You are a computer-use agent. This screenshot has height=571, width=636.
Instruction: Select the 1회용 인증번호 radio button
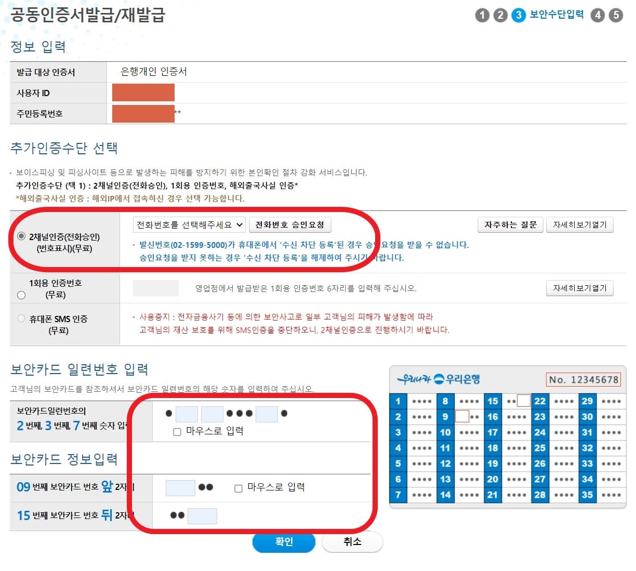pyautogui.click(x=21, y=295)
